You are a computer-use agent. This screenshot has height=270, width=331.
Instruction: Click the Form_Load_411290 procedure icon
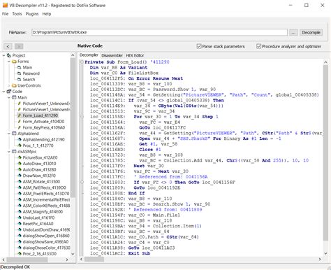[20, 115]
